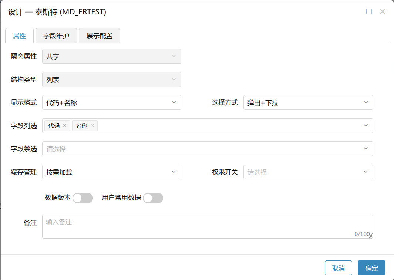Open the 显示格式 dropdown
This screenshot has height=280, width=394.
[x=111, y=102]
